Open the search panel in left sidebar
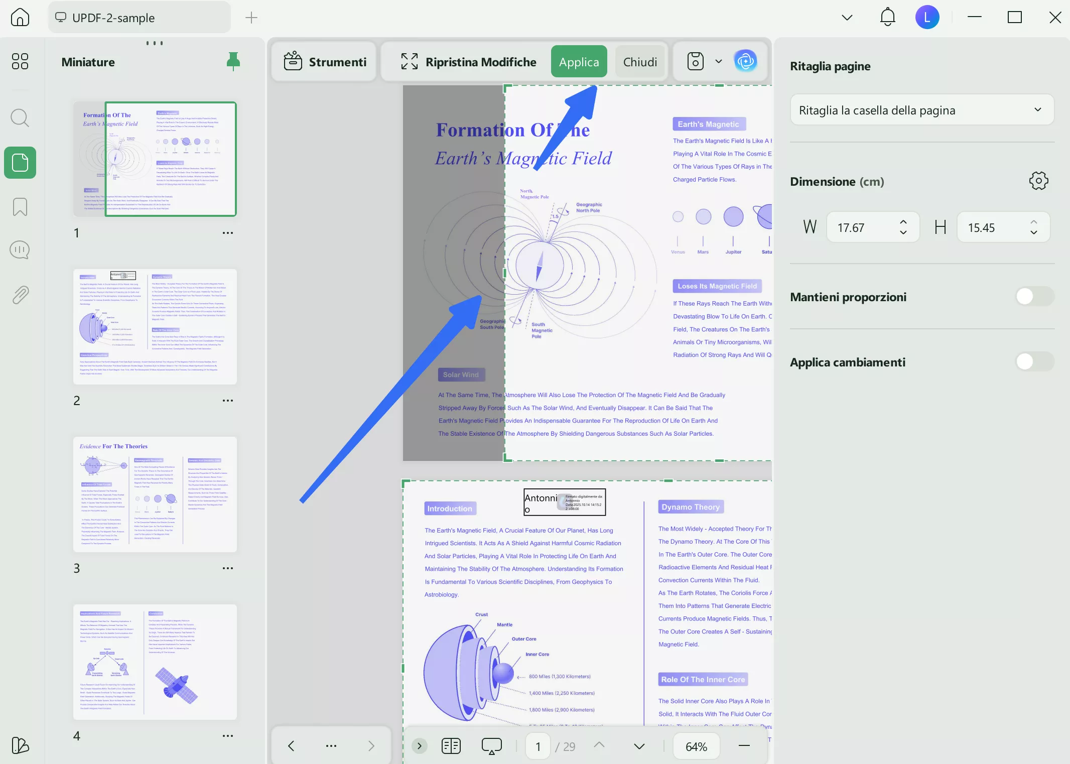Image resolution: width=1070 pixels, height=764 pixels. [x=20, y=118]
